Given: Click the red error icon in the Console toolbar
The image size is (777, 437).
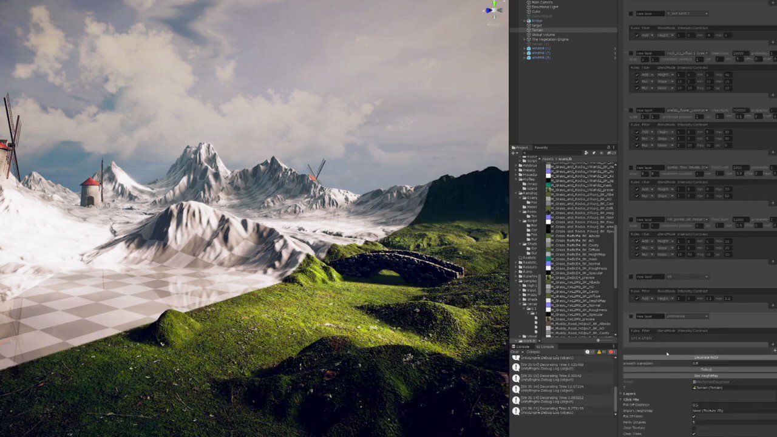Looking at the screenshot, I should click(611, 352).
